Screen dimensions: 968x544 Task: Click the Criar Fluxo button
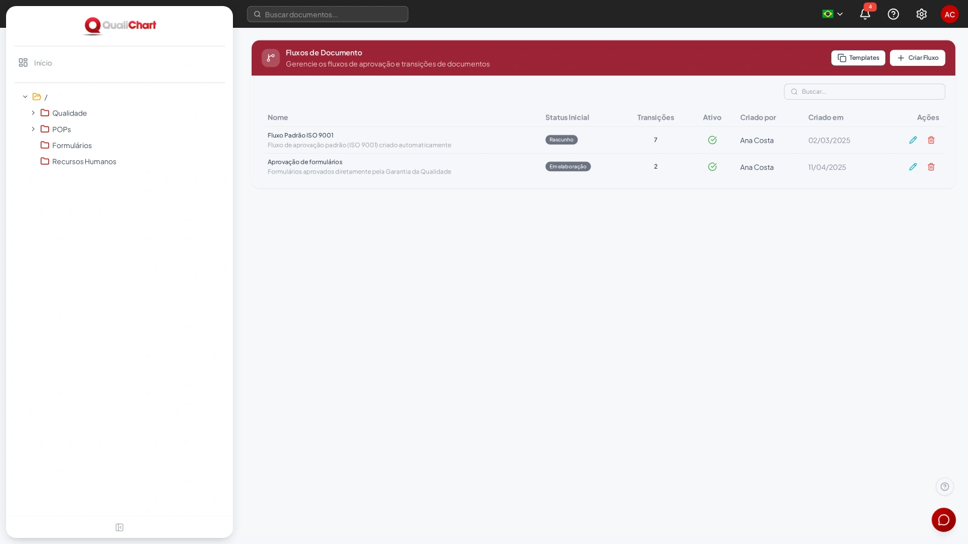pyautogui.click(x=917, y=58)
